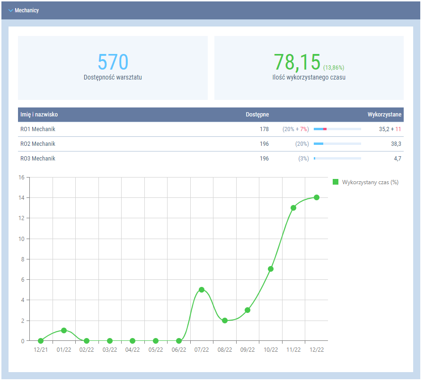Click the RO1 Mechanik usage progress bar
Viewport: 425px width, 383px height.
click(x=337, y=129)
